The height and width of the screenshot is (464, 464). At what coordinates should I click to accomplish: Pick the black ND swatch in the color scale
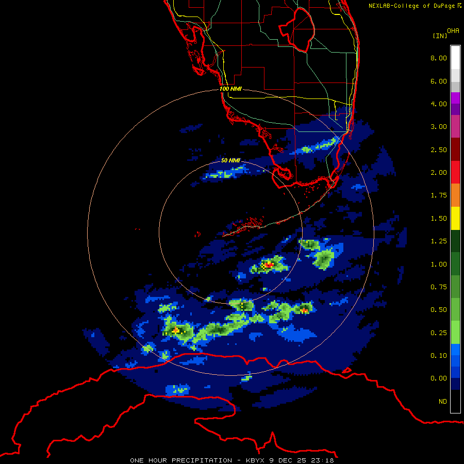click(x=455, y=401)
